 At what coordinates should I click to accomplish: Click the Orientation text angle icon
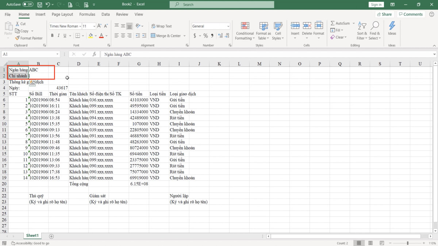click(x=138, y=26)
